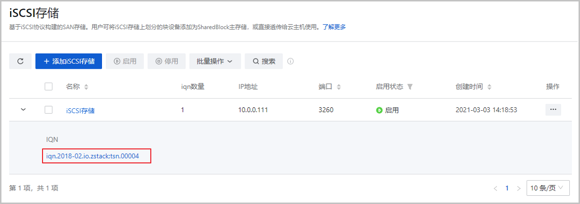Collapse the iSCSI存储 row details chevron
The height and width of the screenshot is (204, 580).
pyautogui.click(x=23, y=110)
